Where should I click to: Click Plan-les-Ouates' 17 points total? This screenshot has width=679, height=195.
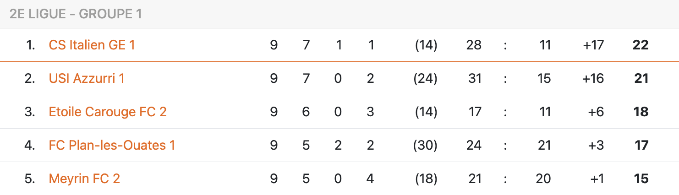pyautogui.click(x=641, y=145)
